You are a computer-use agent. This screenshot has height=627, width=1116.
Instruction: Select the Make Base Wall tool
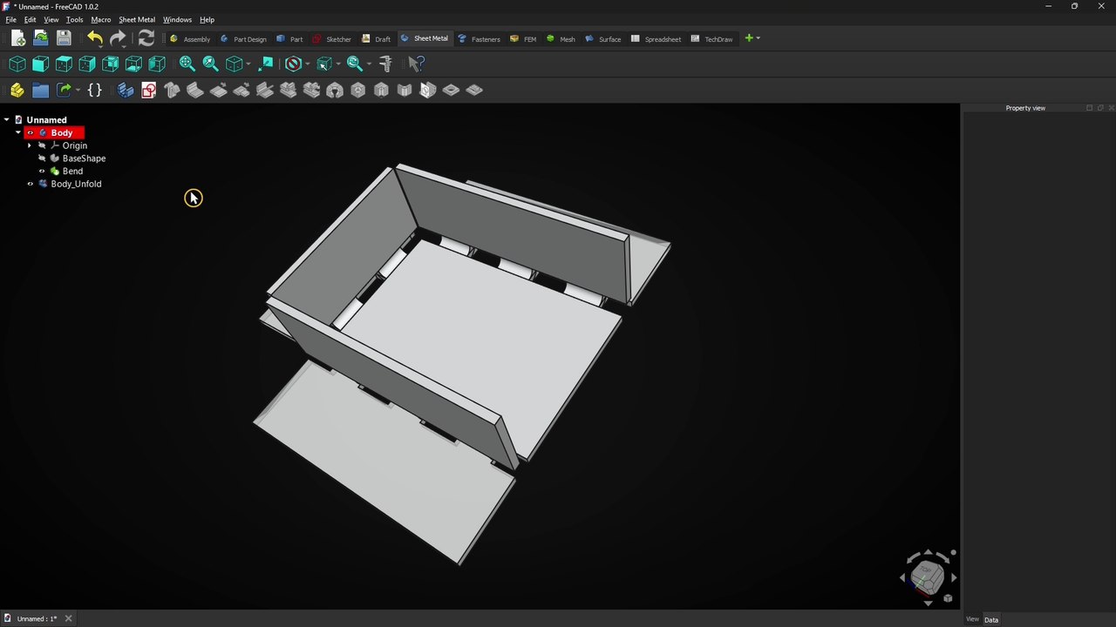pyautogui.click(x=172, y=90)
